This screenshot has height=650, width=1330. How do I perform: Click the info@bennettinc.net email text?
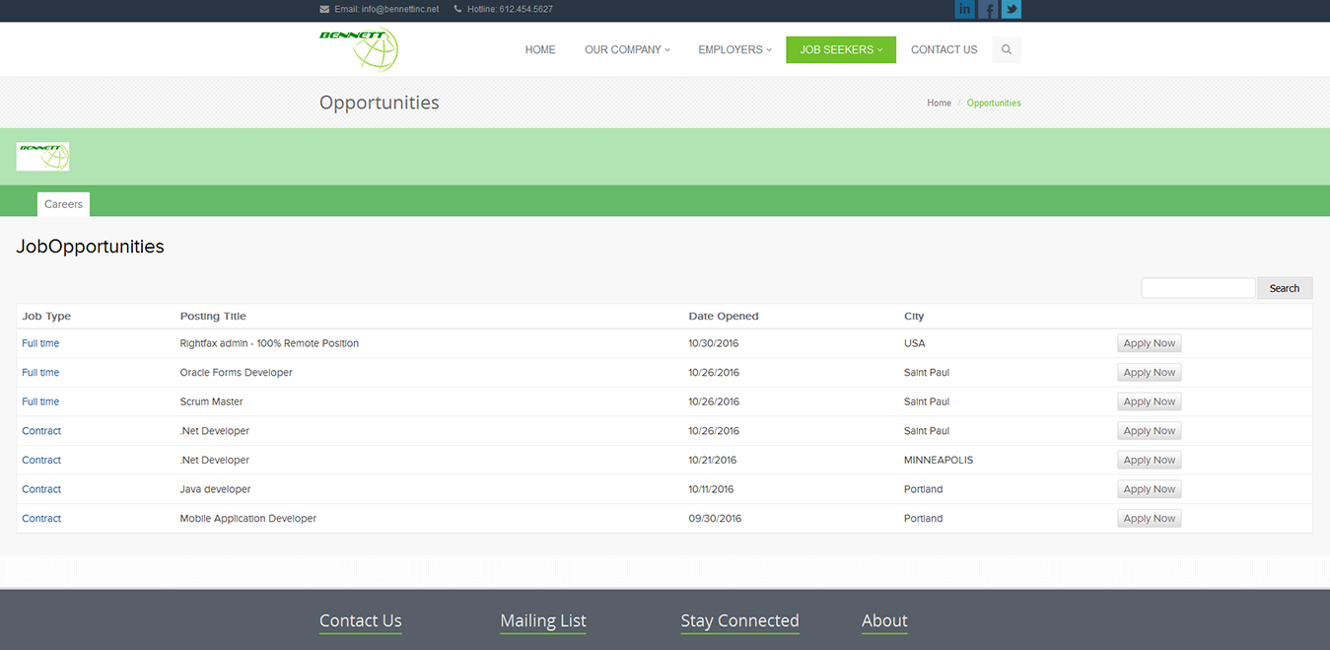[400, 9]
